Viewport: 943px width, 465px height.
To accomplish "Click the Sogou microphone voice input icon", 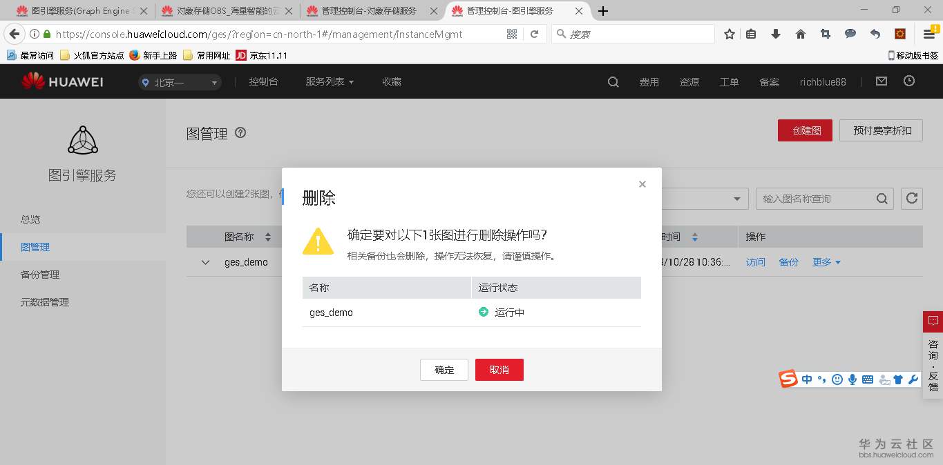I will [x=852, y=379].
